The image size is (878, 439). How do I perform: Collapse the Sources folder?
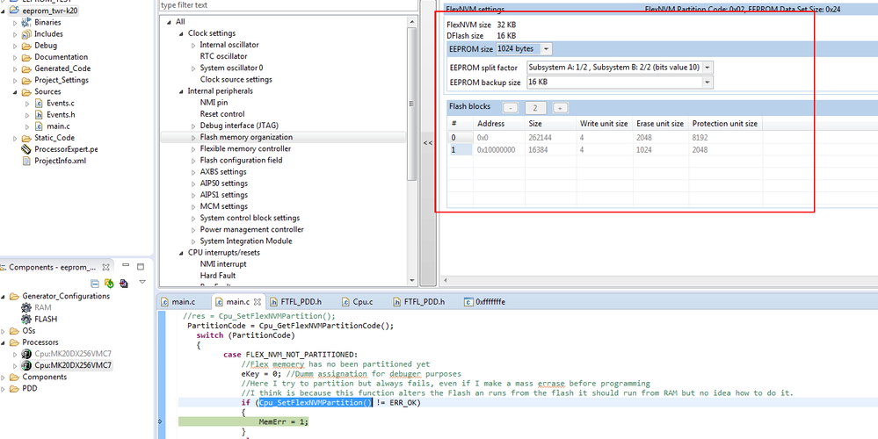15,91
